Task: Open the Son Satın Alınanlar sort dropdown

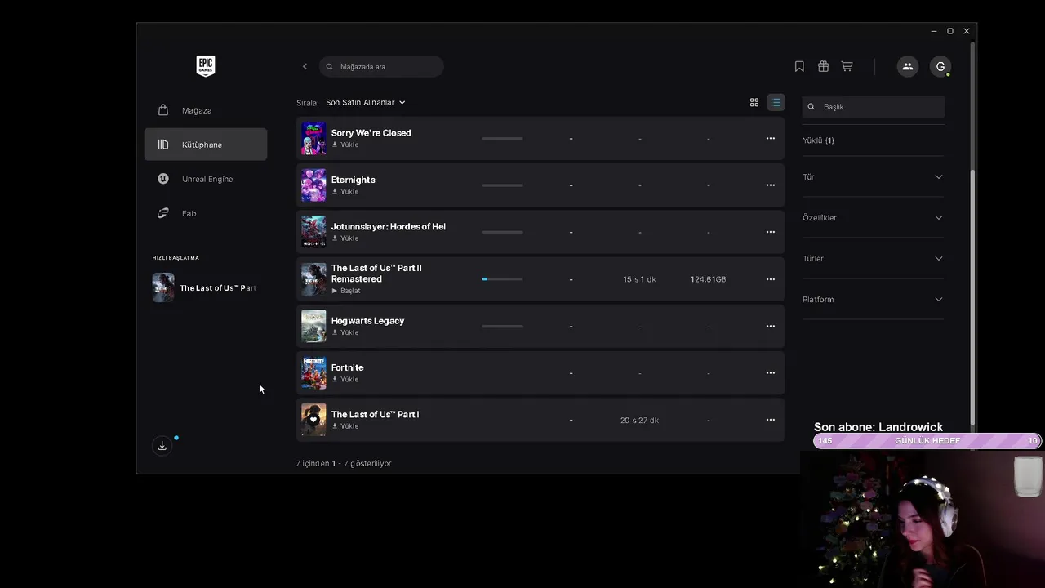Action: (x=366, y=102)
